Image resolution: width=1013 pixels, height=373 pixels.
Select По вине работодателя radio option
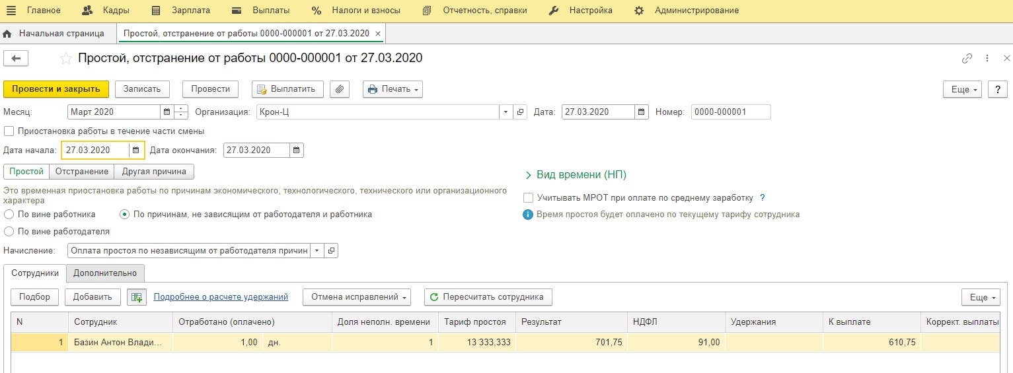tap(9, 232)
